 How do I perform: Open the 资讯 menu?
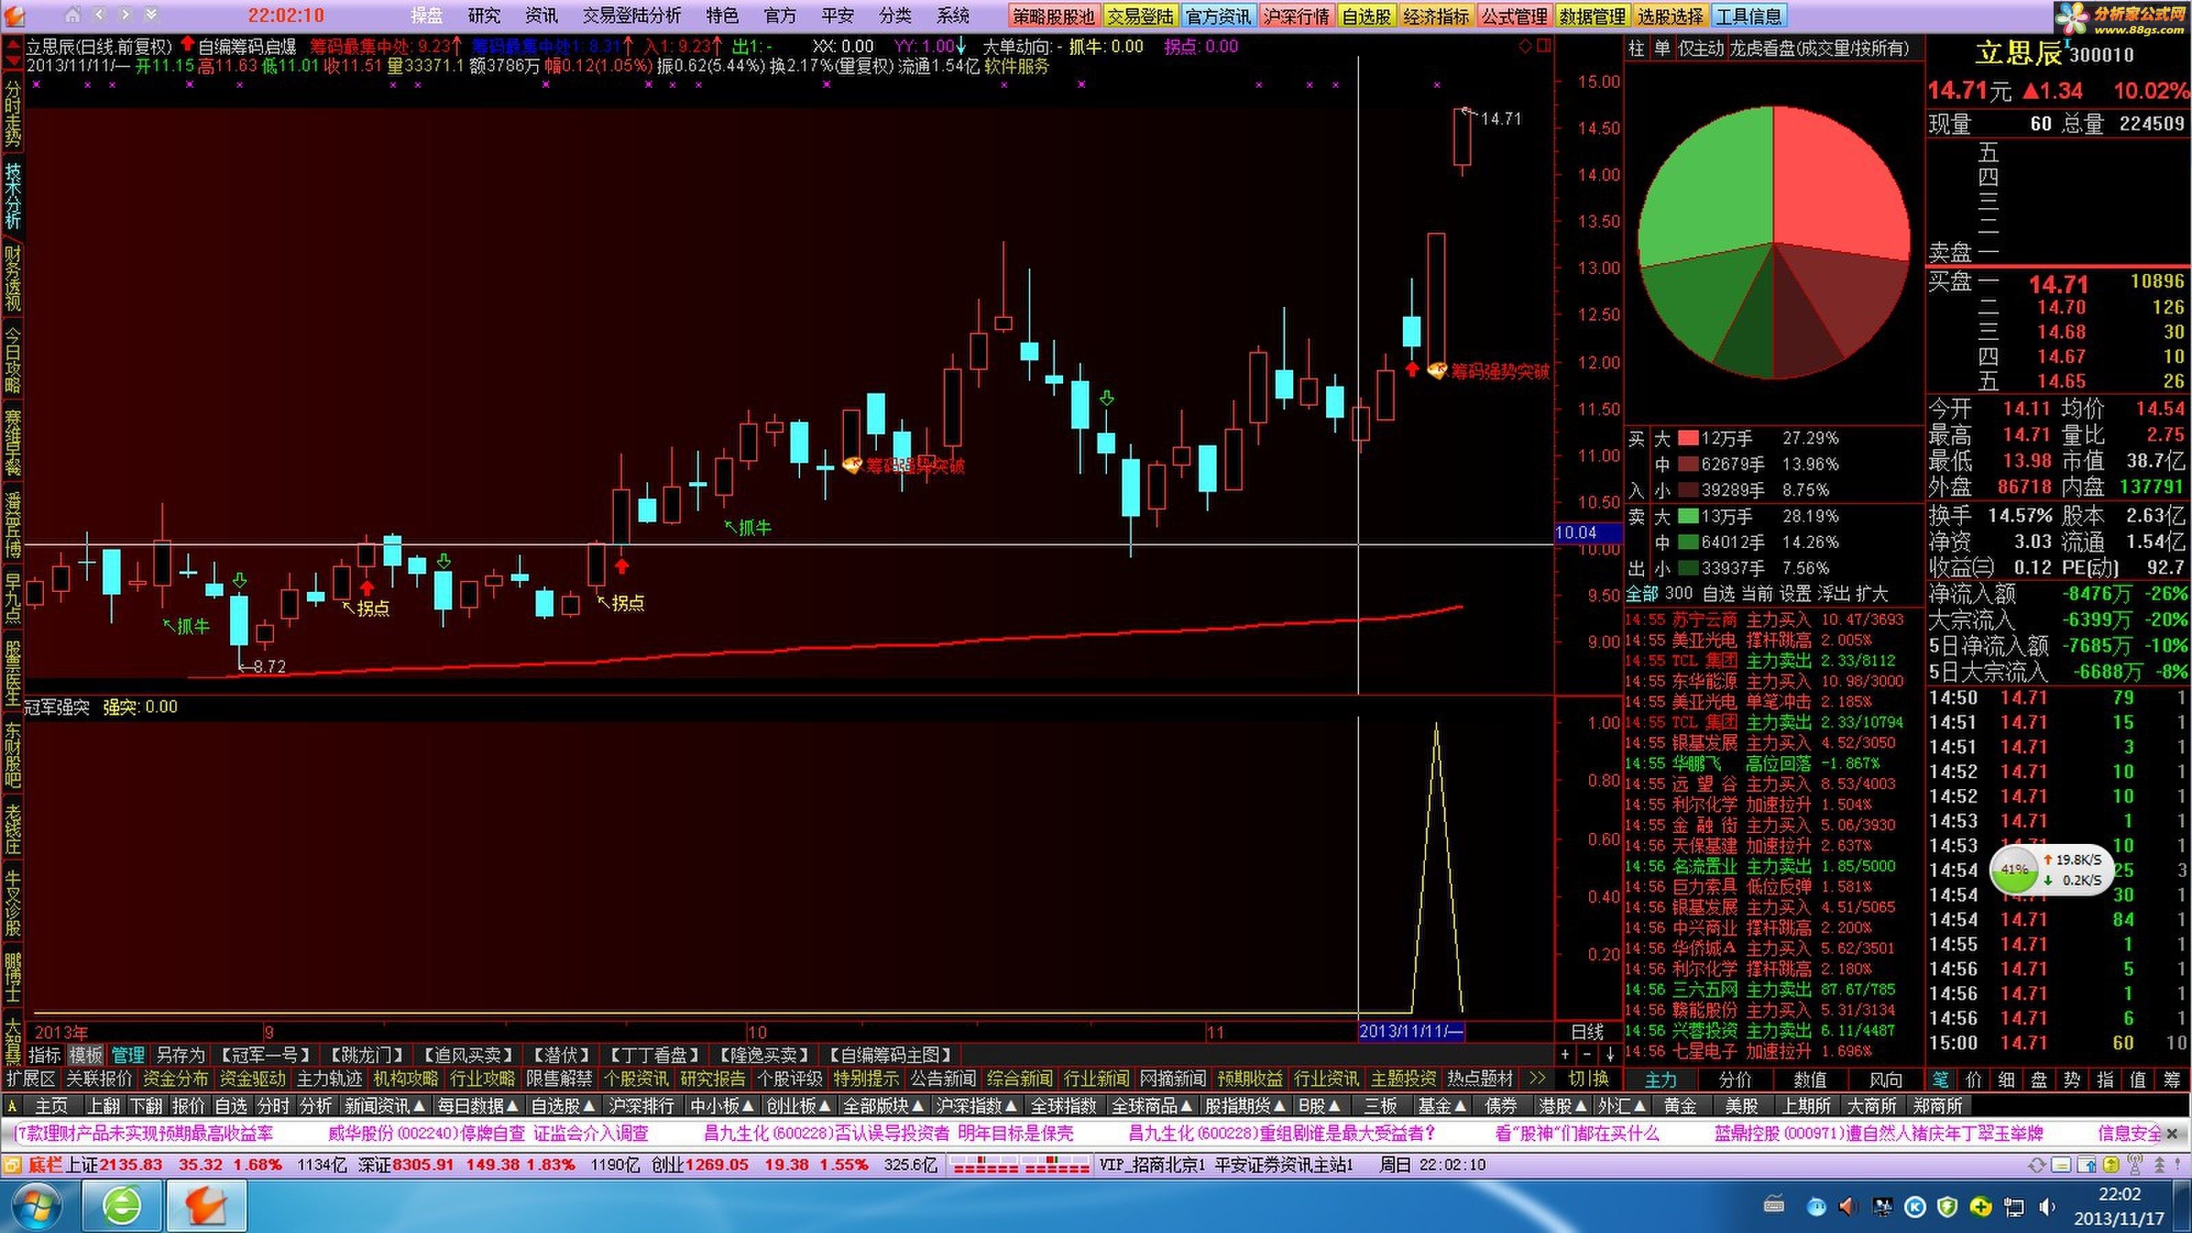541,15
